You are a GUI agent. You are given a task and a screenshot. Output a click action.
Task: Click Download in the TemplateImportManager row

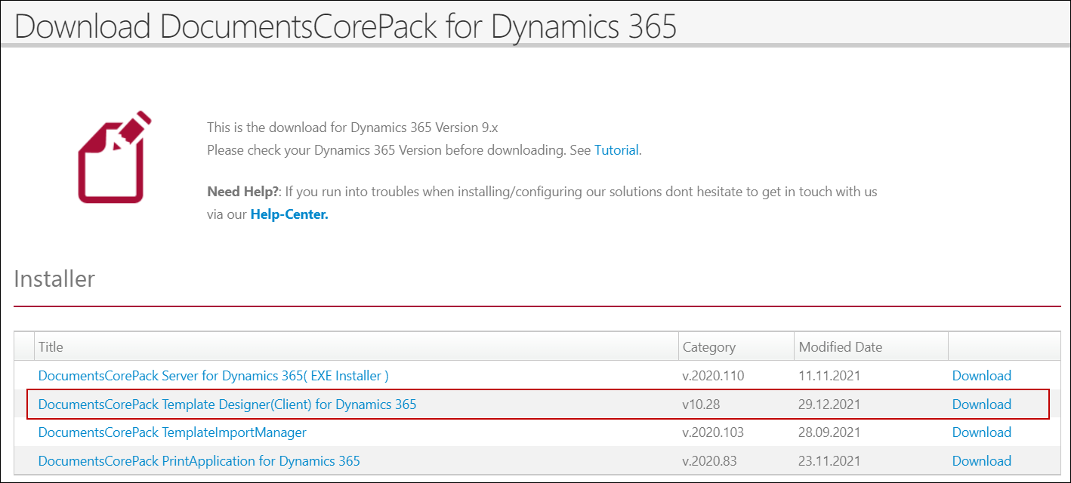click(x=981, y=432)
